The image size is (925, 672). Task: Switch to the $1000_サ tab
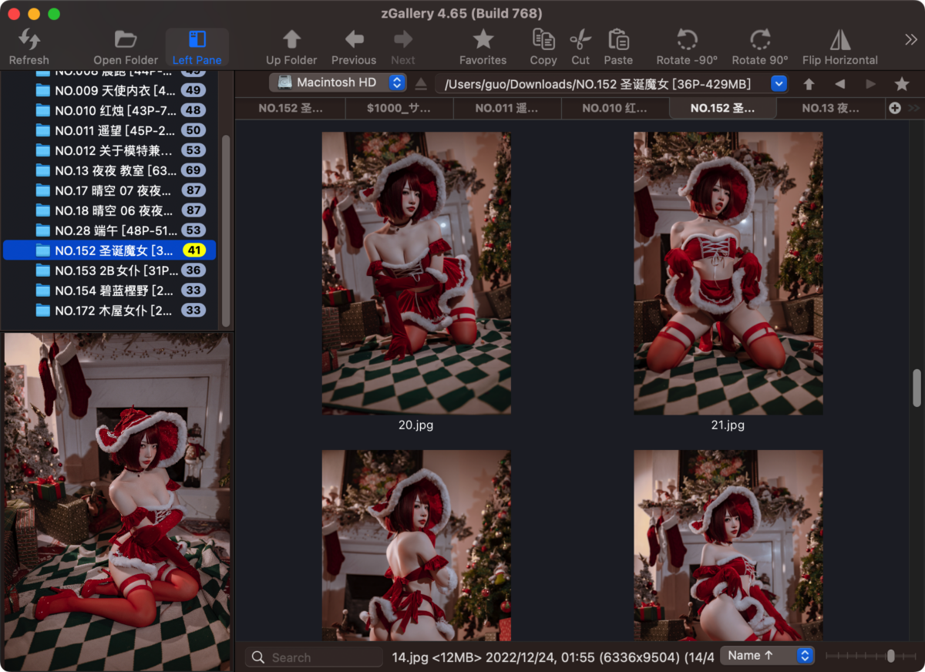point(399,109)
